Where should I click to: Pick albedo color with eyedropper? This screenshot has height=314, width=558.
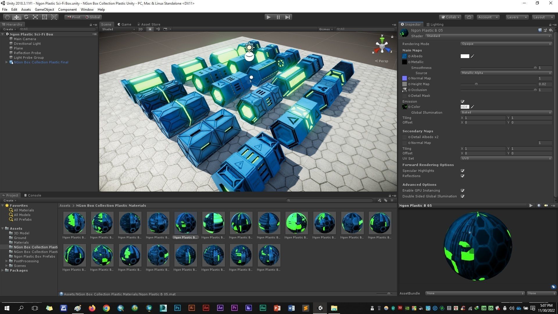click(x=472, y=56)
